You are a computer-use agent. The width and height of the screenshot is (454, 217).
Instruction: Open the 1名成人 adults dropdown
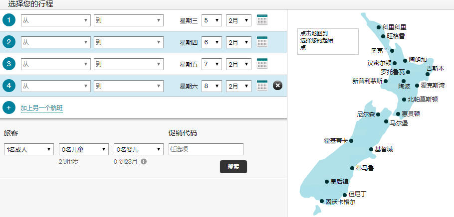[x=29, y=149]
